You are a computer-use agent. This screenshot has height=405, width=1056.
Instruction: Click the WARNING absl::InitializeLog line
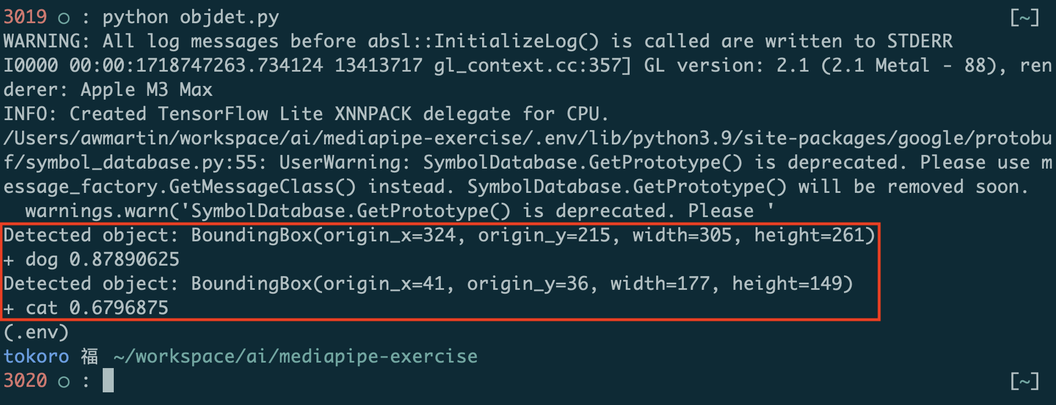point(478,41)
